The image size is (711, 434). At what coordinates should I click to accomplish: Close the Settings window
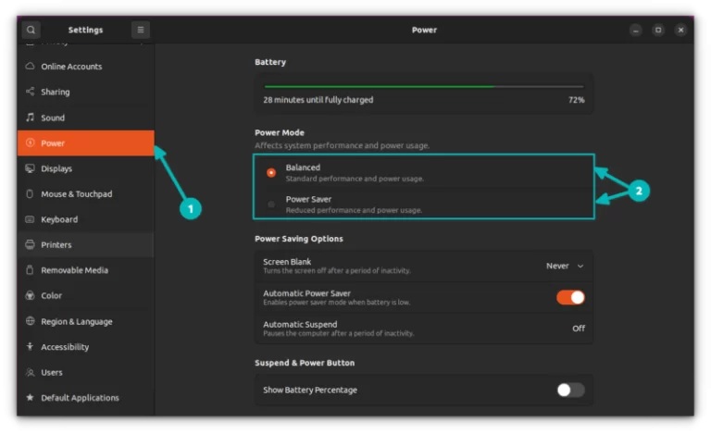(x=680, y=30)
